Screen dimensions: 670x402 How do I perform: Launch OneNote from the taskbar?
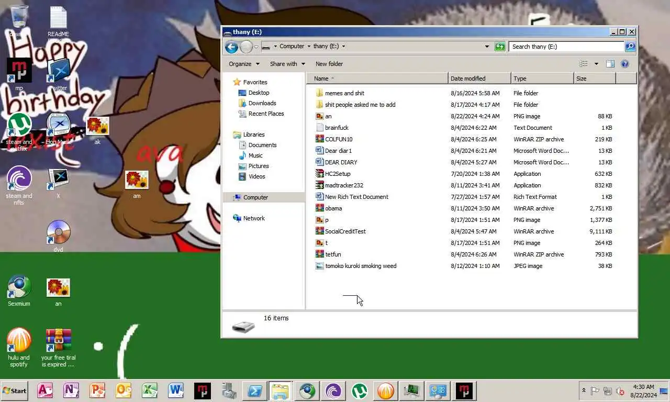point(71,390)
